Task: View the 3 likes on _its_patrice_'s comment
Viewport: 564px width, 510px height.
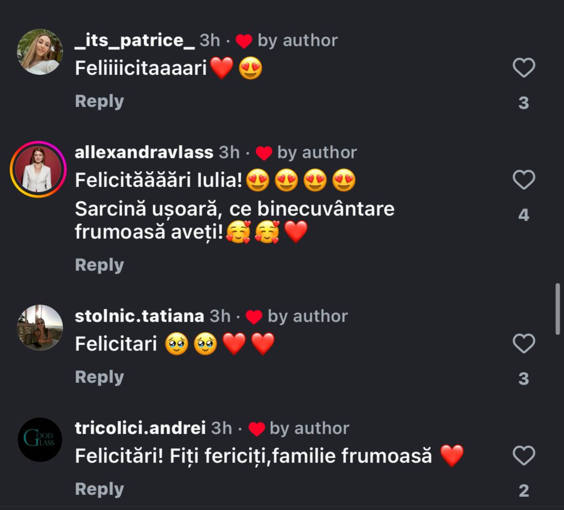Action: pos(524,103)
